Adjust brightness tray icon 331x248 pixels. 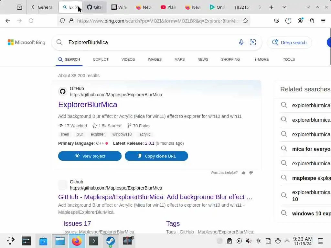(x=259, y=241)
